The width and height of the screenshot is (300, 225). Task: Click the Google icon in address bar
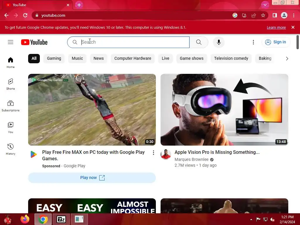point(235,15)
